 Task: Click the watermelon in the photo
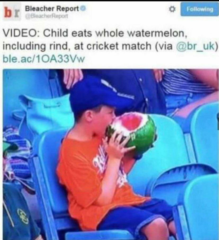pyautogui.click(x=132, y=131)
